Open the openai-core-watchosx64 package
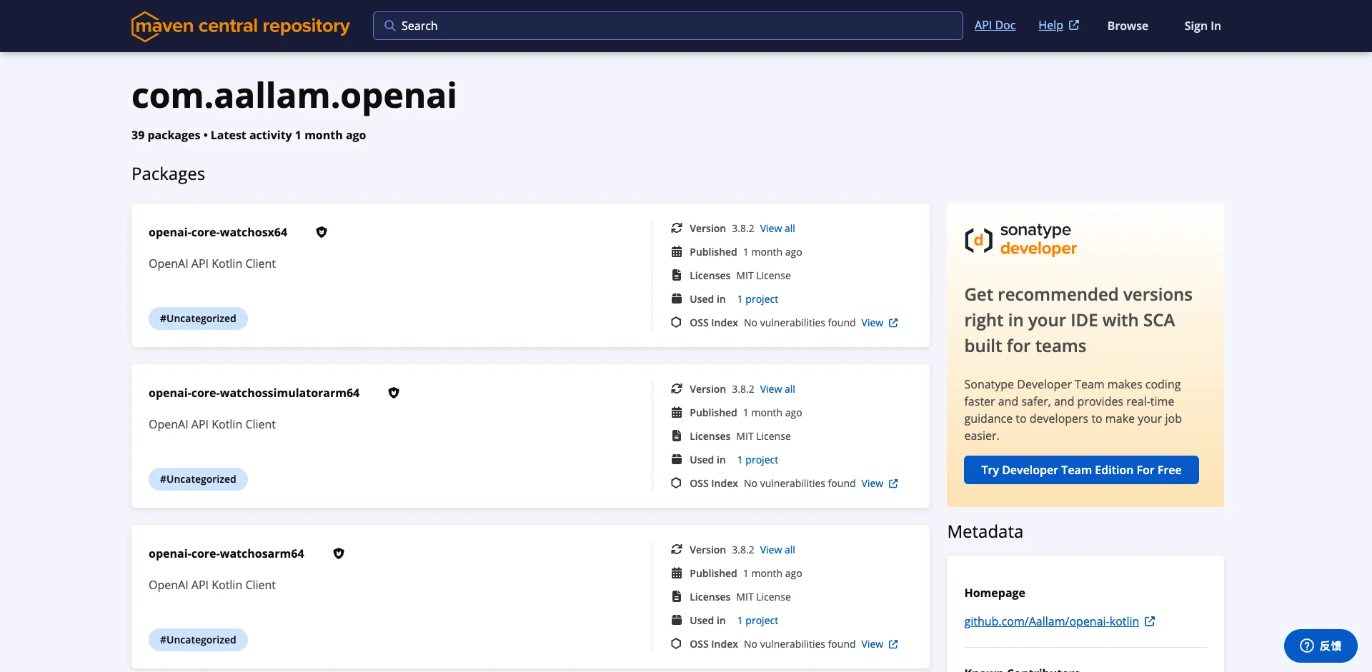Screen dimensions: 1372x672 click(218, 232)
